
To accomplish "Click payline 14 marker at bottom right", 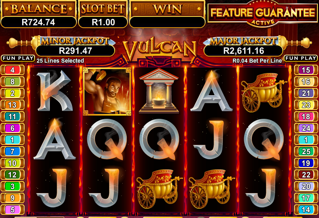I will pos(306,210).
